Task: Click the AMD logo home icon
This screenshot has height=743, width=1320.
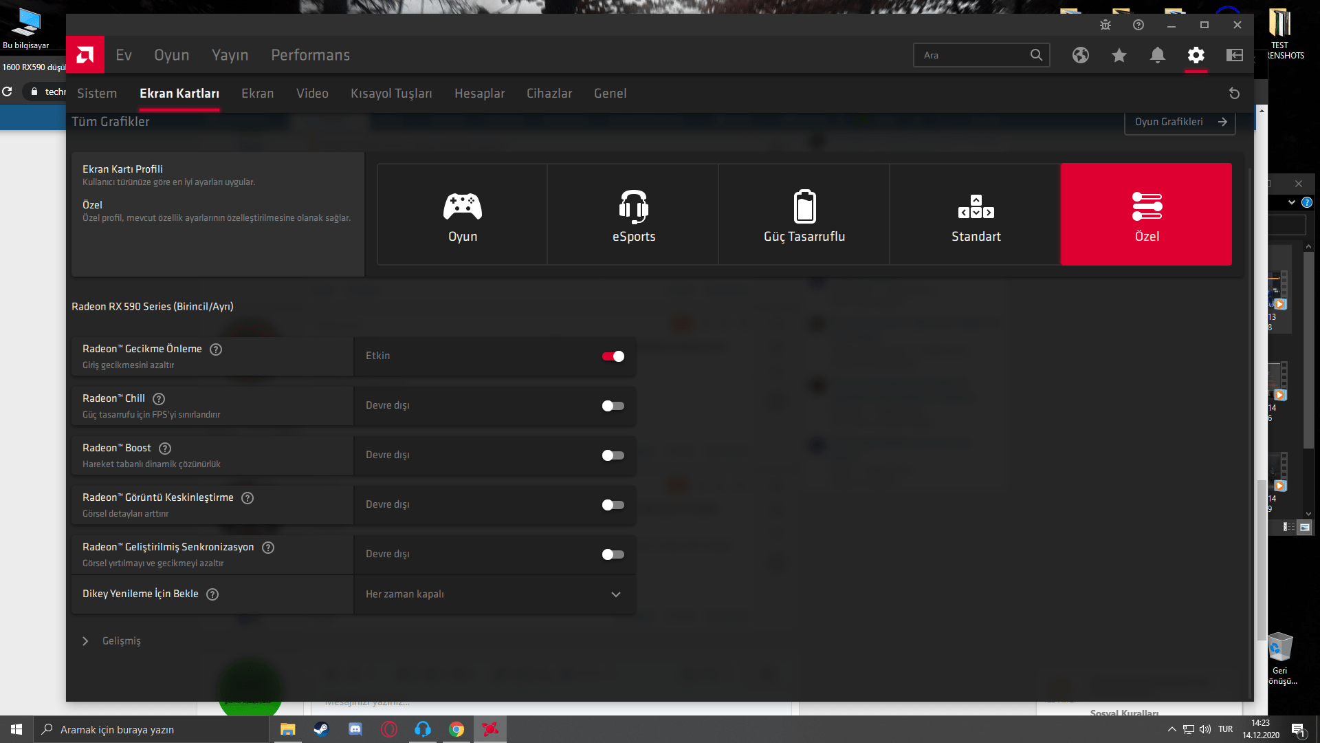Action: coord(85,55)
